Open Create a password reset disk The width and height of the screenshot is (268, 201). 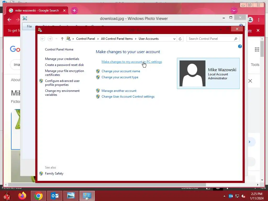[x=64, y=65]
